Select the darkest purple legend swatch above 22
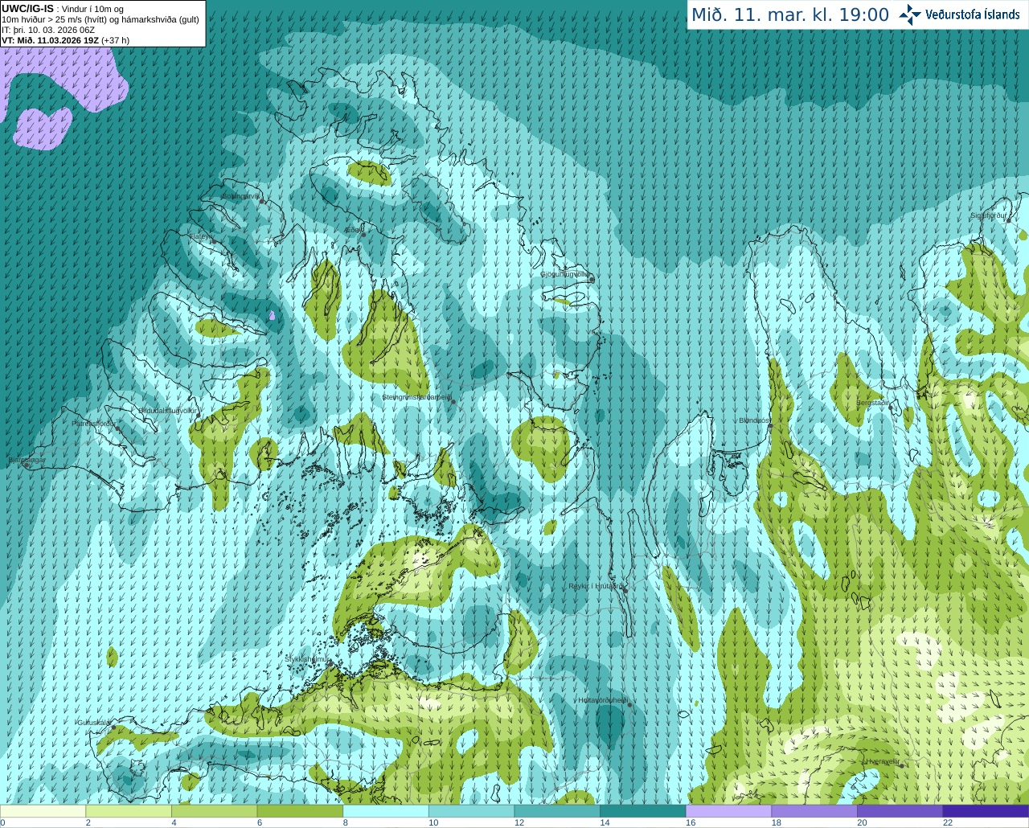The height and width of the screenshot is (828, 1029). coord(986,811)
